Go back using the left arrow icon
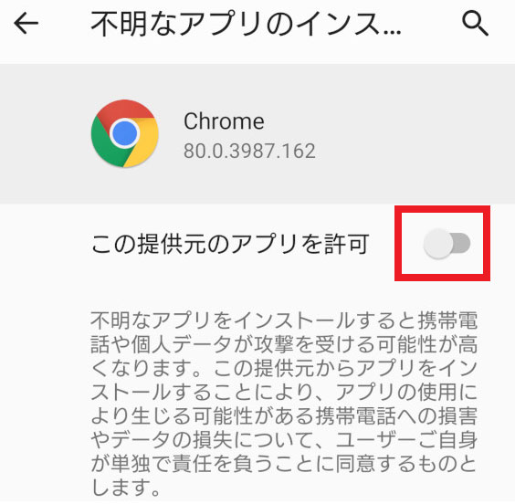Screen dimensions: 515x504 26,24
